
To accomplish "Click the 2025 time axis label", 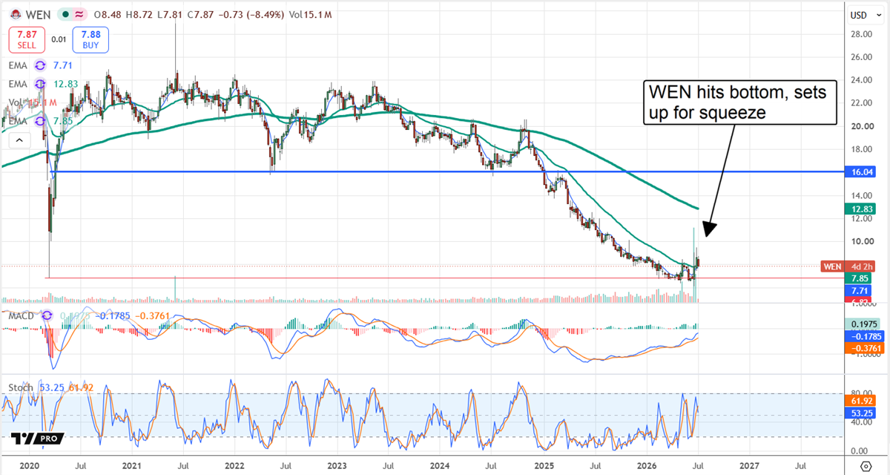I will click(x=544, y=465).
